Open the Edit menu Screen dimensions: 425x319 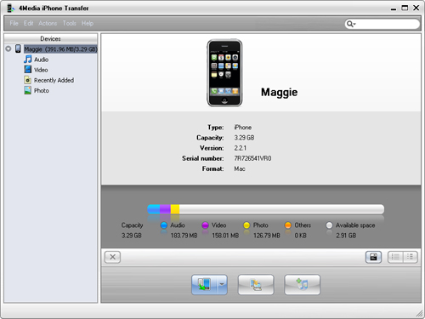pyautogui.click(x=28, y=23)
